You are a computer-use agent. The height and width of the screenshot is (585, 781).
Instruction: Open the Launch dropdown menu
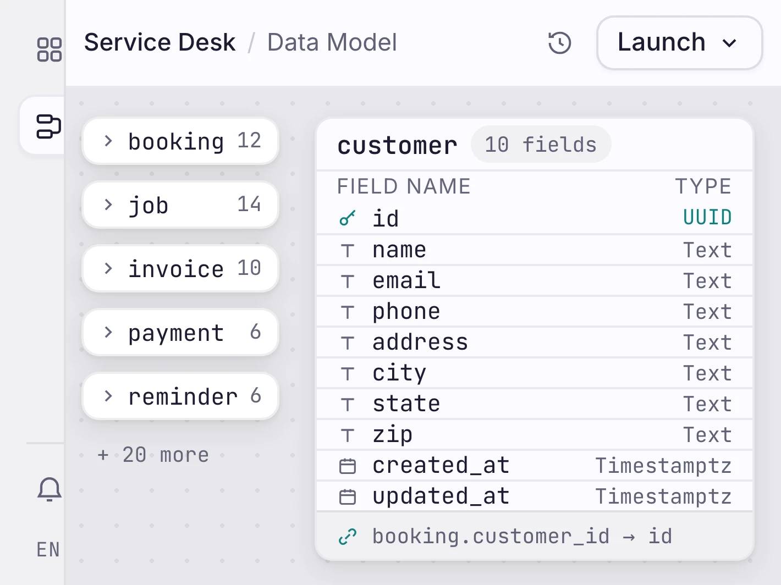(x=679, y=43)
